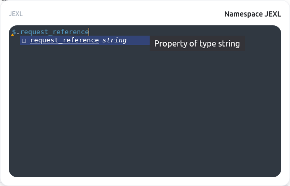Click the italic string type label
290x186 pixels.
click(114, 40)
